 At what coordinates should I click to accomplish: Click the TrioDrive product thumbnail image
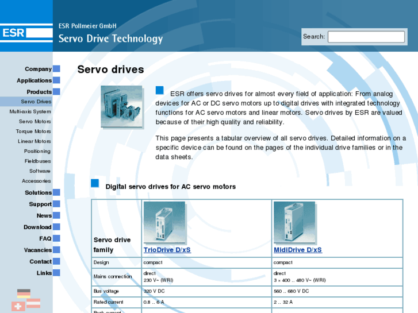point(164,222)
